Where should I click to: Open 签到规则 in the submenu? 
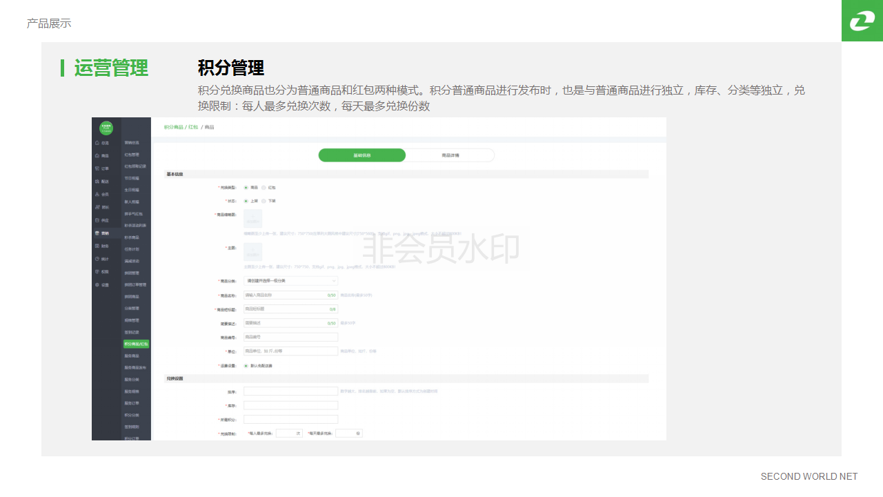click(132, 427)
